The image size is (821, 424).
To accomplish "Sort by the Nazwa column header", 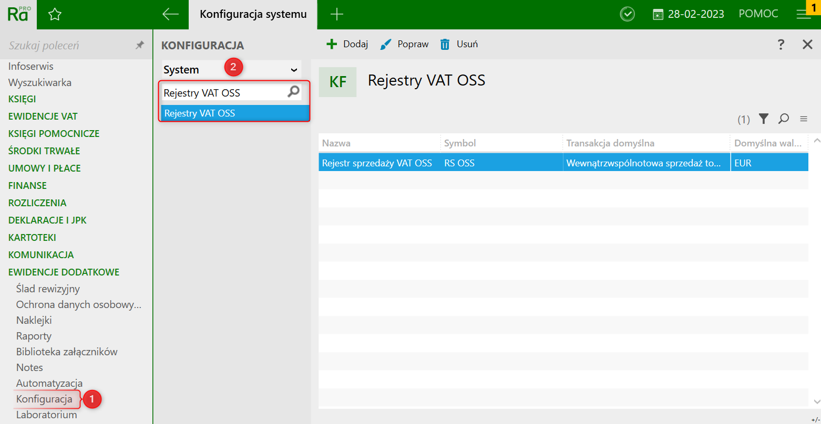I will click(x=379, y=143).
